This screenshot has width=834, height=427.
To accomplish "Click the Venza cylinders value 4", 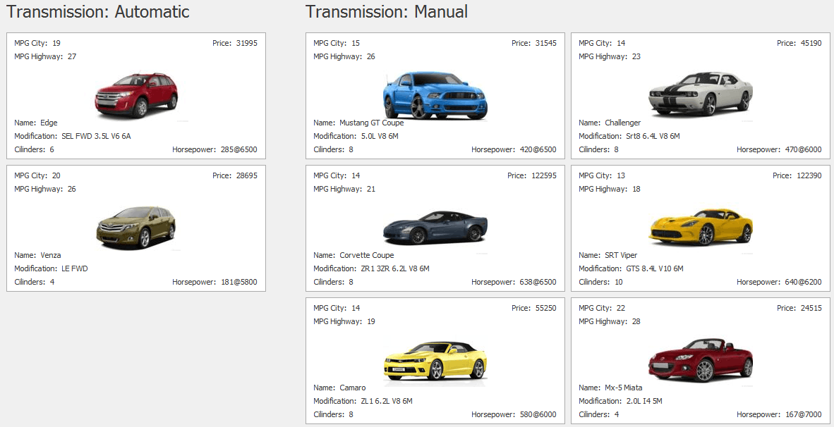I will click(x=52, y=282).
